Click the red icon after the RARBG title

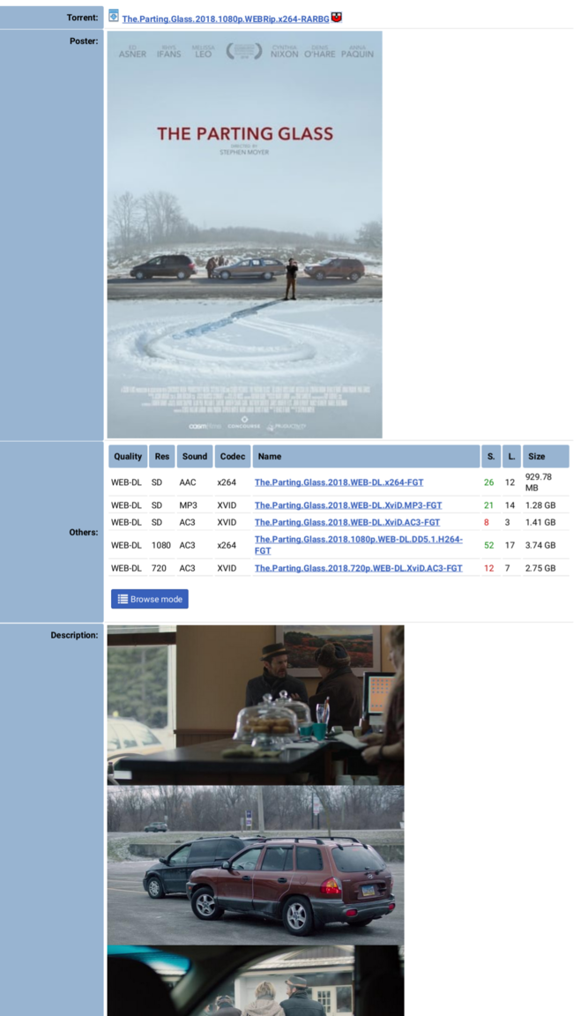(336, 18)
